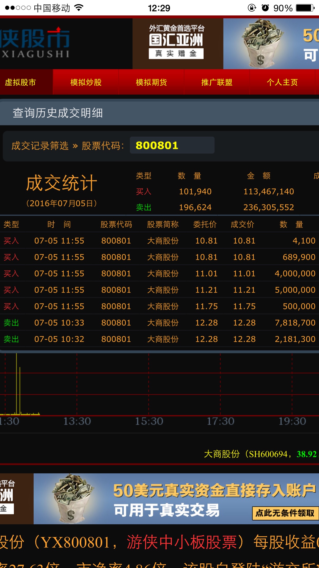Click the stock code field showing 800801
The width and height of the screenshot is (319, 568).
(172, 145)
